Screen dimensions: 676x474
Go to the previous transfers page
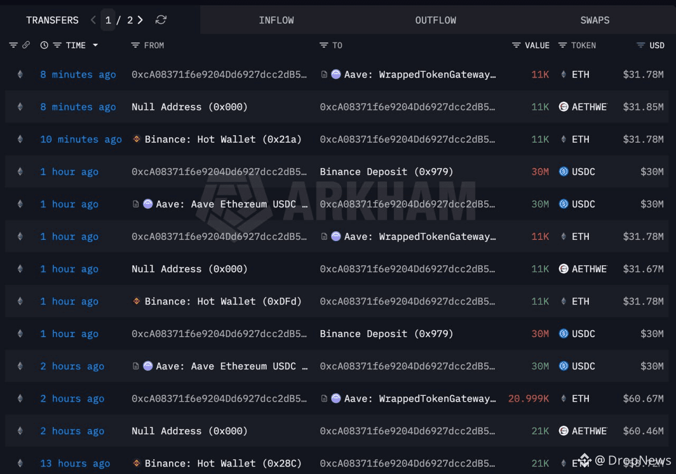[x=93, y=20]
